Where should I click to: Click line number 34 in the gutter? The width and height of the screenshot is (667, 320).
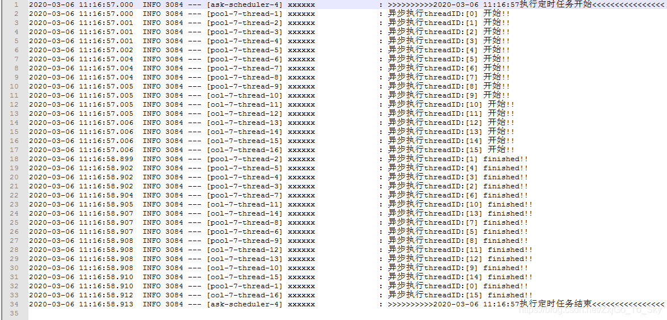click(x=14, y=304)
